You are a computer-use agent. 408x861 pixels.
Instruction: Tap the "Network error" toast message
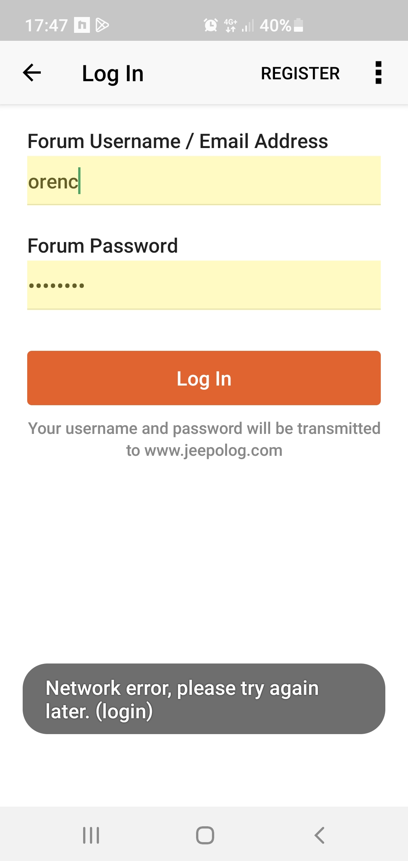point(204,699)
